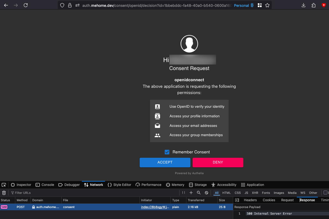The height and width of the screenshot is (219, 329).
Task: Filter requests by Images
Action: (279, 193)
